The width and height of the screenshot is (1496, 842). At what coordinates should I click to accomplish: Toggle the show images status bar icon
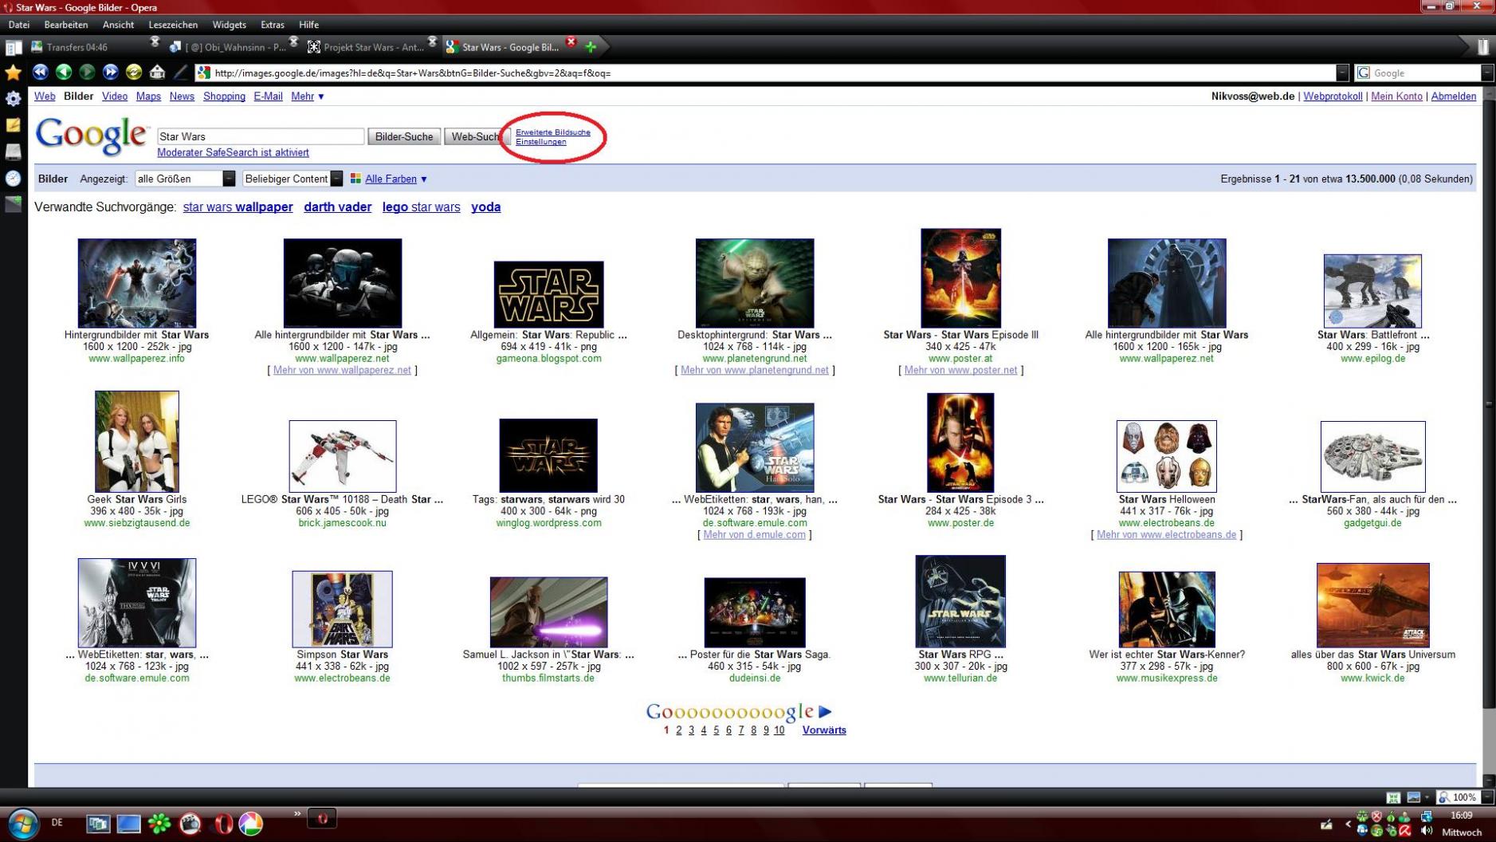(1413, 797)
